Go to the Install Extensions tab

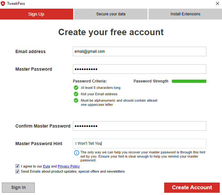[x=185, y=14]
